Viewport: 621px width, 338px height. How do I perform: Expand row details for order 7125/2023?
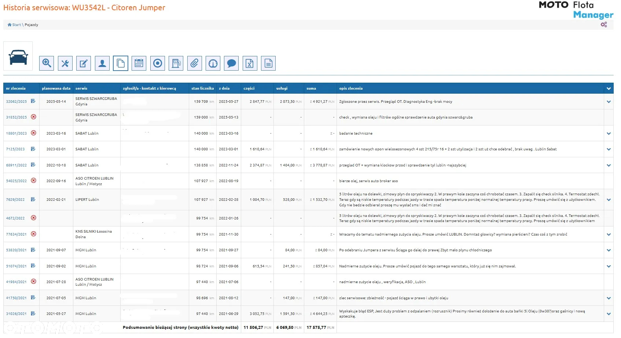609,149
